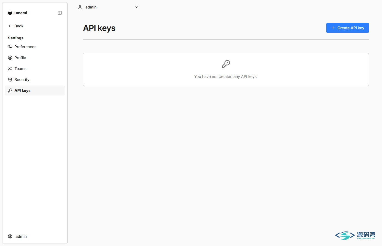Click the umami logo icon
This screenshot has height=246, width=382.
click(x=10, y=13)
